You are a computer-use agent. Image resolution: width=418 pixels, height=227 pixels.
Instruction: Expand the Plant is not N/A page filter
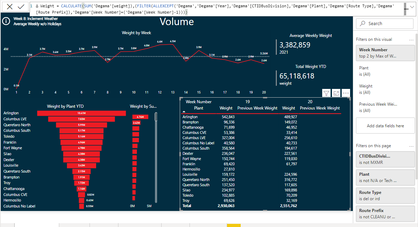[x=385, y=177]
